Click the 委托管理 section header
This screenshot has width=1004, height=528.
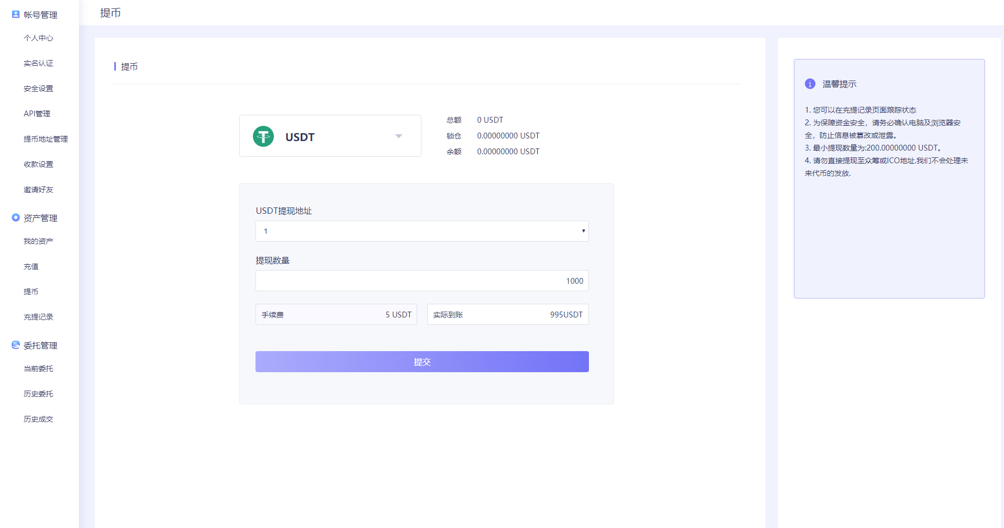click(x=41, y=345)
